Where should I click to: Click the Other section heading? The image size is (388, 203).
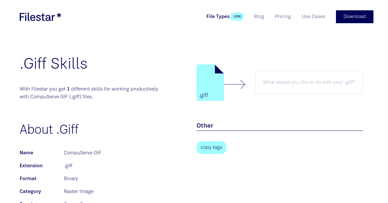pos(205,125)
